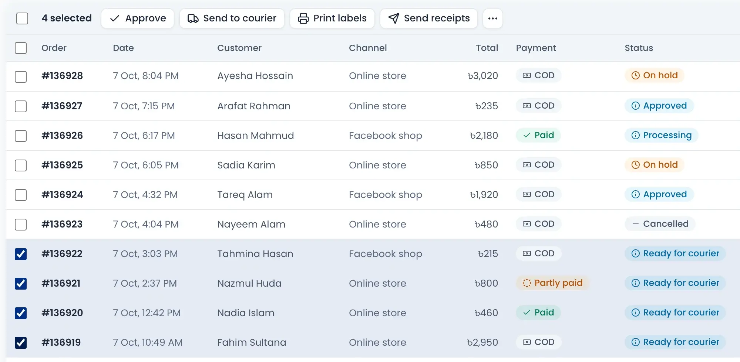
Task: Sort by the Date column header
Action: pyautogui.click(x=123, y=48)
